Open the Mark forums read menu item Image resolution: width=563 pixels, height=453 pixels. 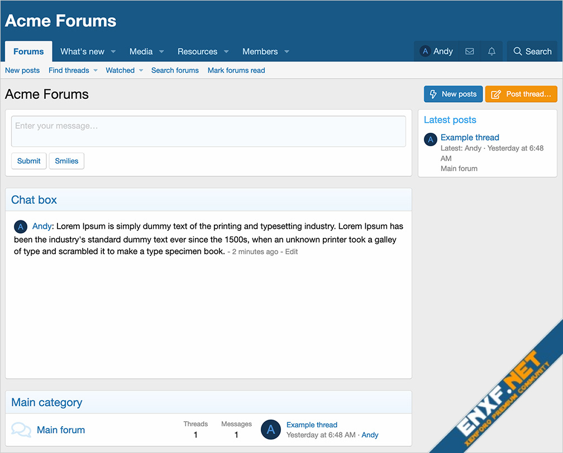236,70
